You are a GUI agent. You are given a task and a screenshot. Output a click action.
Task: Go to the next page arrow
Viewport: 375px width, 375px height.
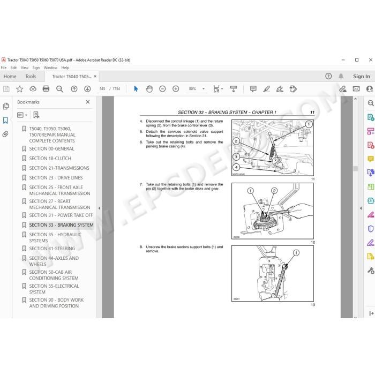point(87,89)
